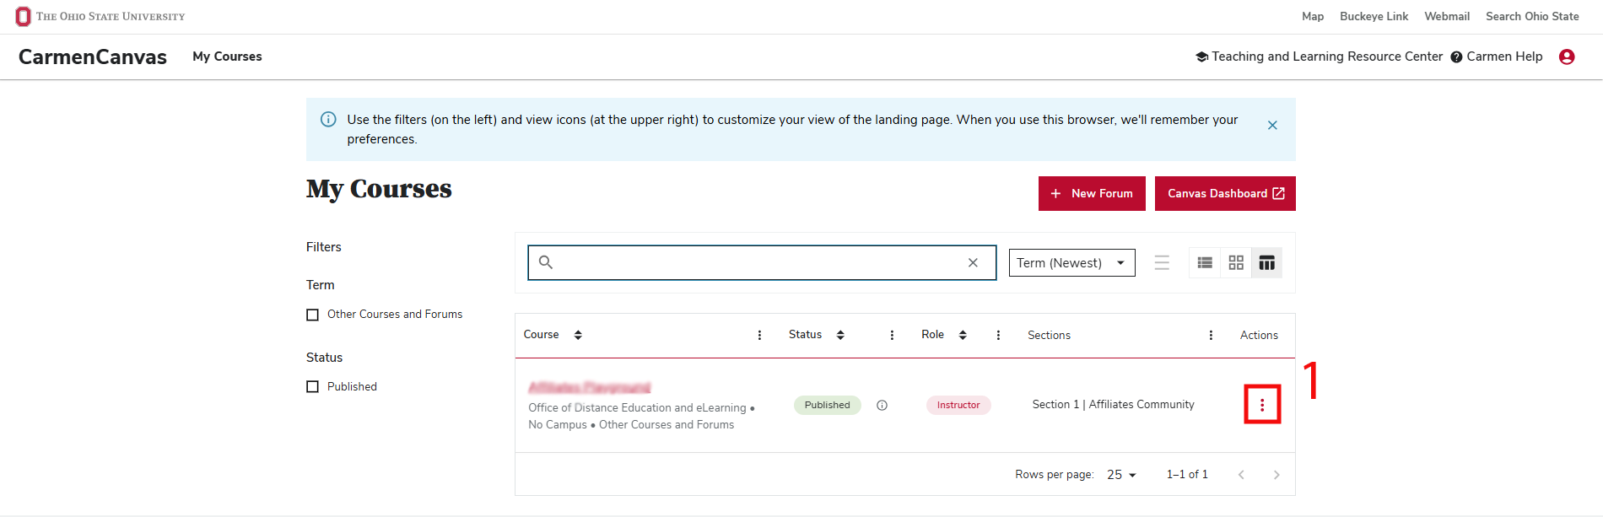
Task: Check the Published status filter
Action: tap(312, 386)
